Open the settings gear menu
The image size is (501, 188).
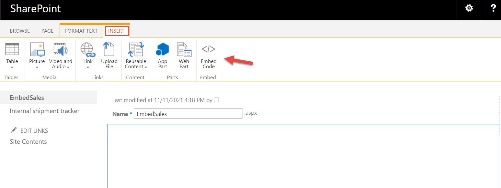469,8
